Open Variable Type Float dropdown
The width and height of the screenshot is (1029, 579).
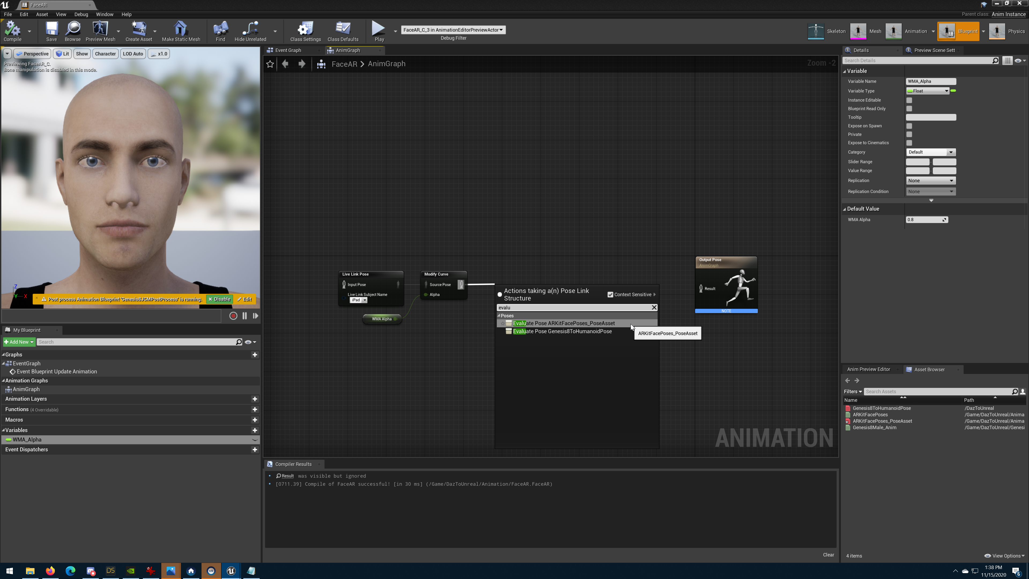[x=927, y=91]
